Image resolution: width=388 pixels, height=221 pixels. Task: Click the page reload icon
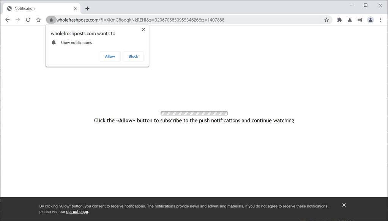tap(28, 20)
